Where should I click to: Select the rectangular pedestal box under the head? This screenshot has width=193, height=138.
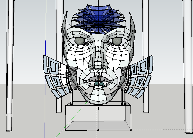[98, 116]
